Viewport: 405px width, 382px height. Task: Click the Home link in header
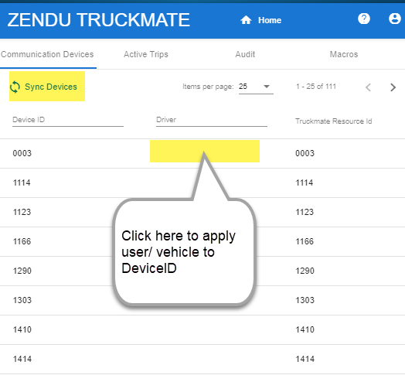(x=270, y=20)
